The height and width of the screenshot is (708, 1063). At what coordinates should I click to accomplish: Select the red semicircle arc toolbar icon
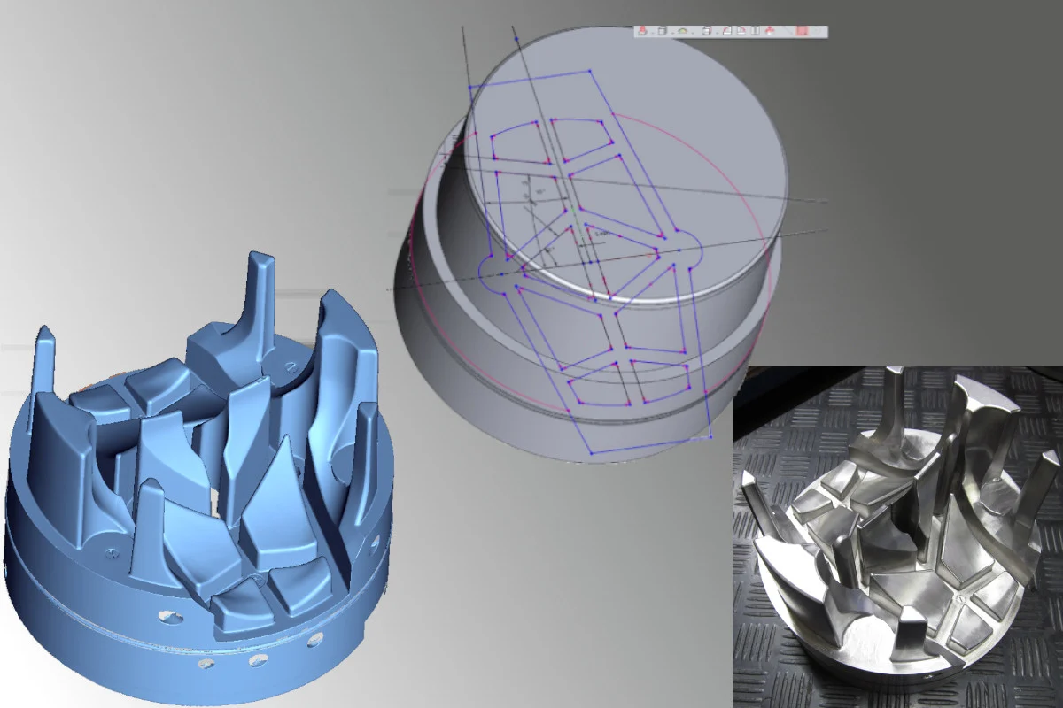741,31
